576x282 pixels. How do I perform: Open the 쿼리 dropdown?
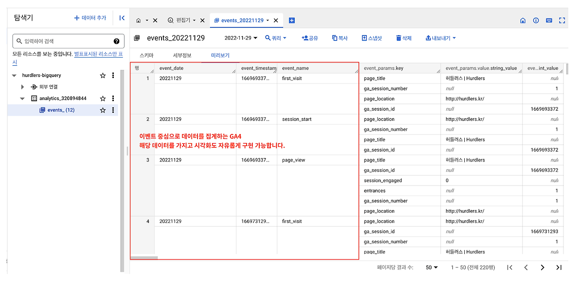tap(276, 38)
